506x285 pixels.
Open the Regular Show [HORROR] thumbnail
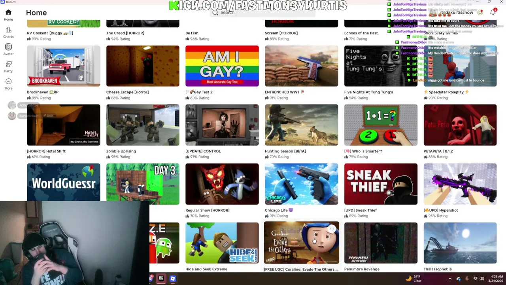(x=222, y=184)
